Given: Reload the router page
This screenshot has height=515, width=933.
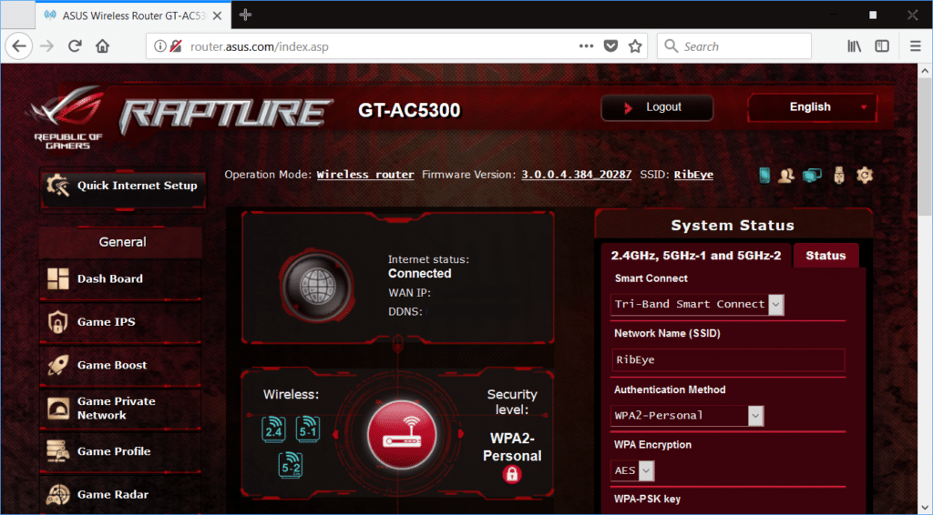Looking at the screenshot, I should coord(75,46).
